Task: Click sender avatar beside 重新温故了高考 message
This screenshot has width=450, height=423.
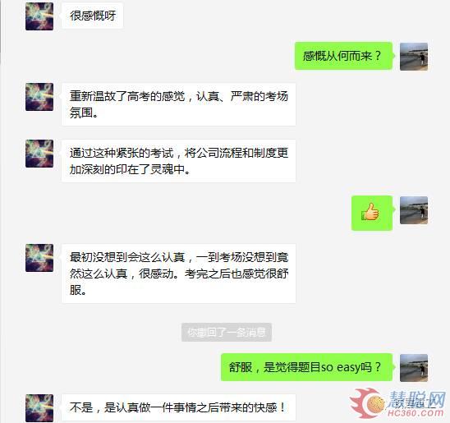Action: coord(39,97)
